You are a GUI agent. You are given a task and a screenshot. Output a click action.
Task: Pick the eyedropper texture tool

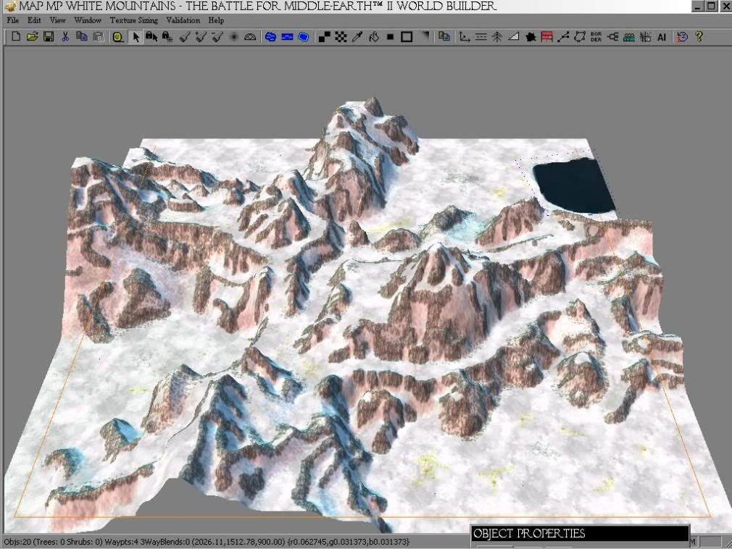[357, 36]
